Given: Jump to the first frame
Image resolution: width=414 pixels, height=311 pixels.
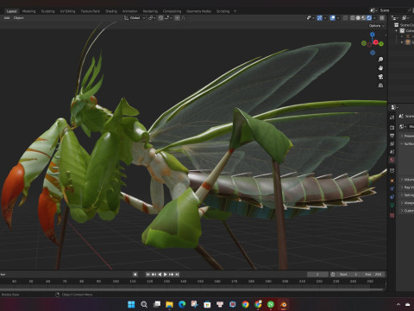Looking at the screenshot, I should coord(148,275).
